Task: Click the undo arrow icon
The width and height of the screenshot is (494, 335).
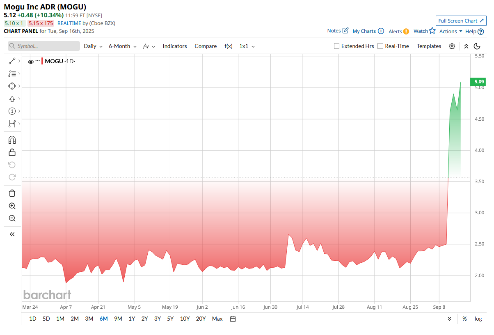Action: point(12,165)
